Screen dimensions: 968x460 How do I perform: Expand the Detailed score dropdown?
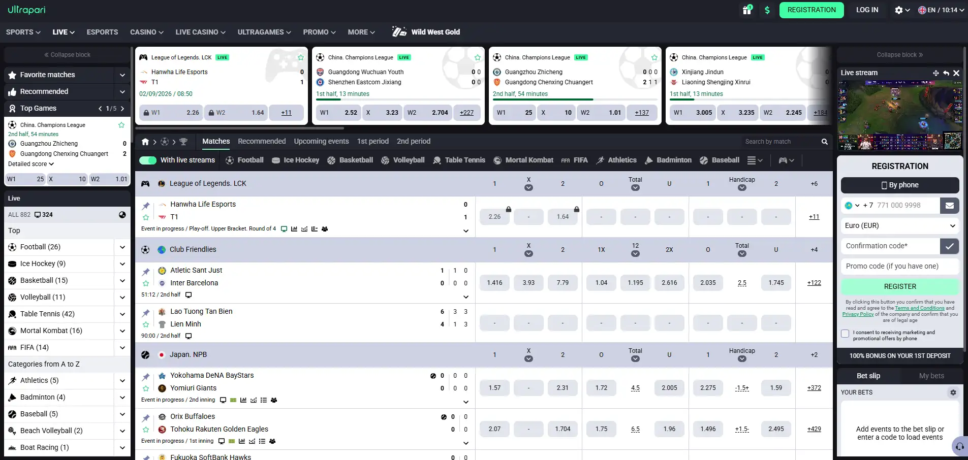tap(31, 164)
